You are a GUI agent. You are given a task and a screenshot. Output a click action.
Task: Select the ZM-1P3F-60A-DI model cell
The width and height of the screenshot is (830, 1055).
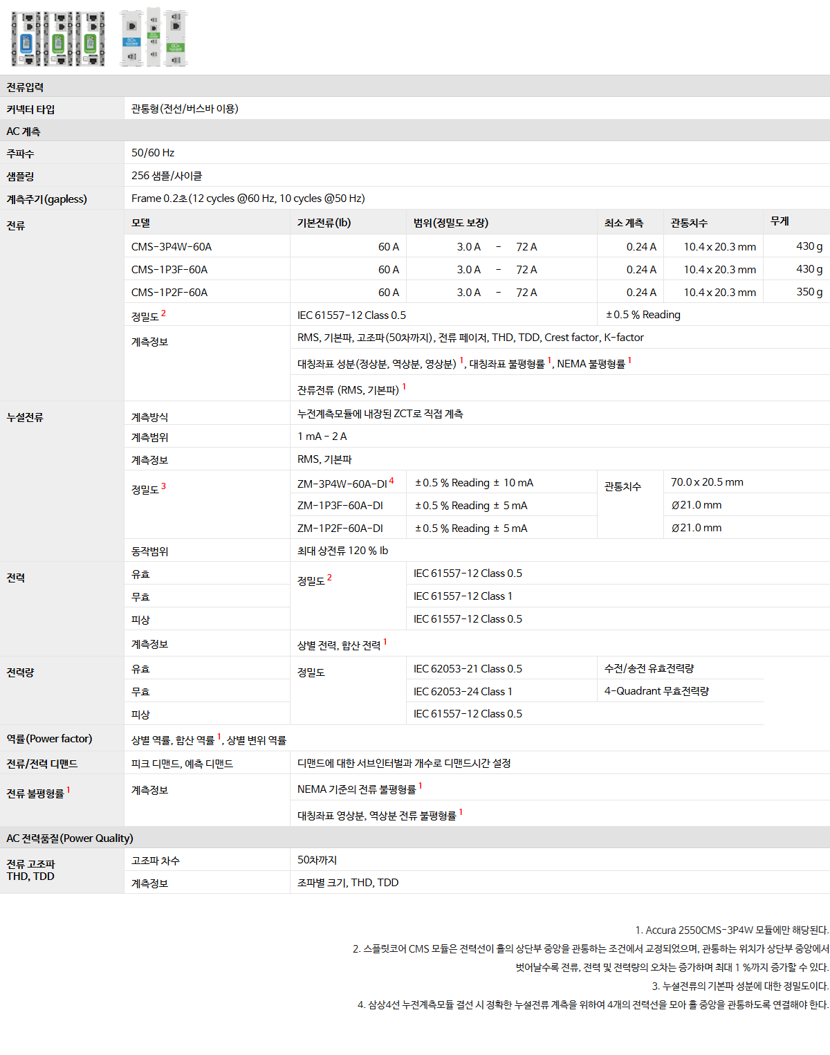point(340,506)
